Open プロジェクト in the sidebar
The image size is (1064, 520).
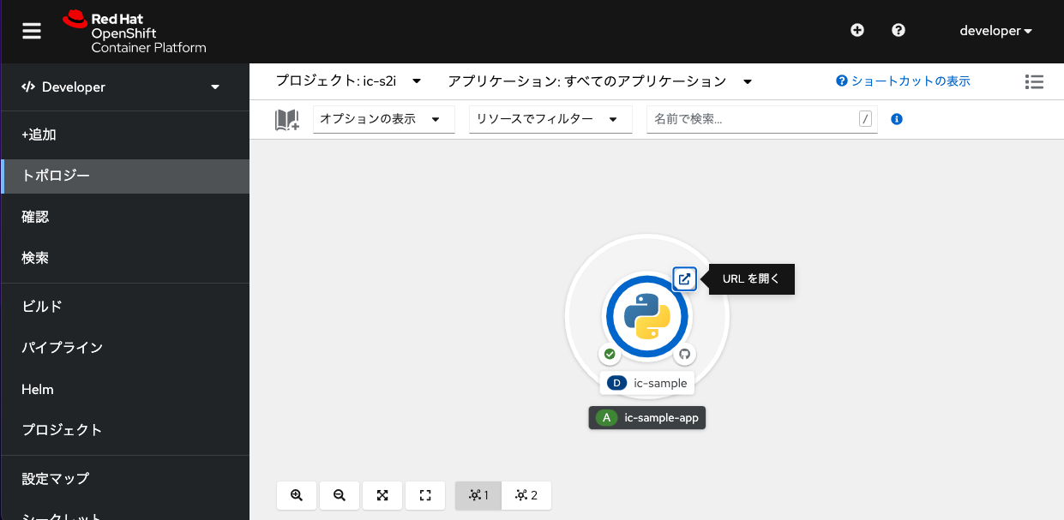tap(124, 430)
